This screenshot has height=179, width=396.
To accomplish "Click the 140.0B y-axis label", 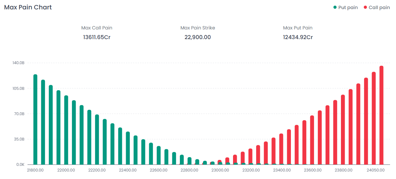I will click(x=18, y=63).
